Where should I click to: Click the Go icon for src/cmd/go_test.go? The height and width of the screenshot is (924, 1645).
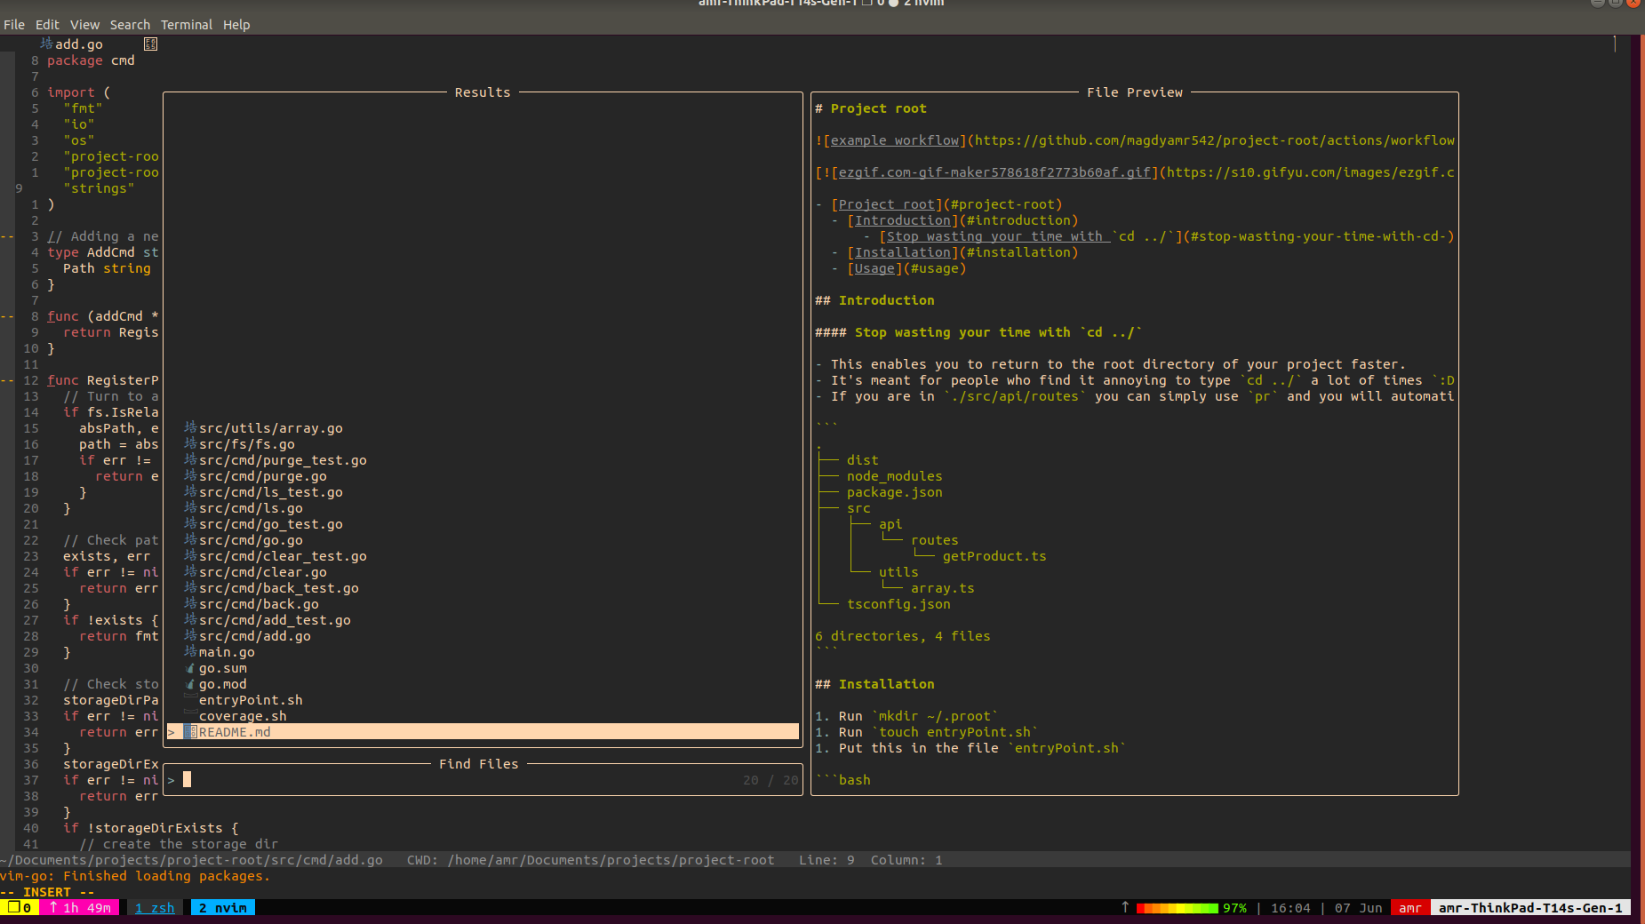click(190, 523)
